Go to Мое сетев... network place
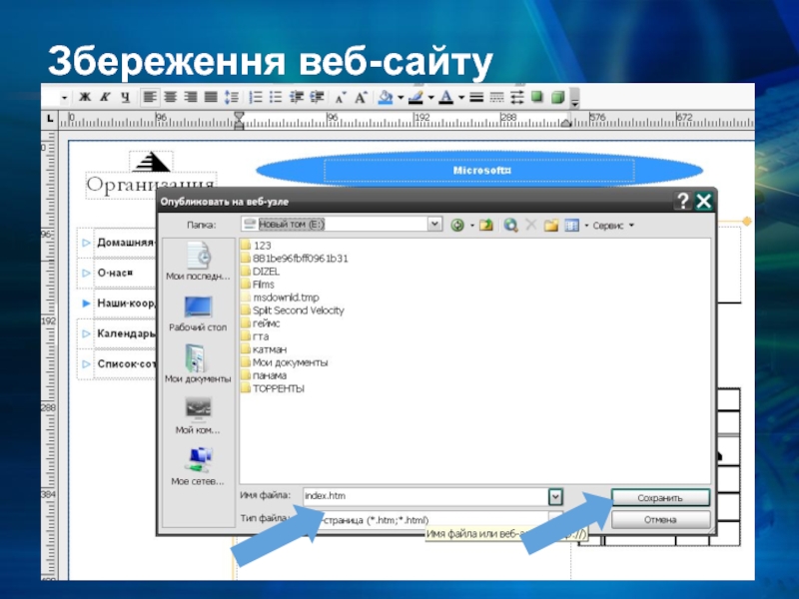This screenshot has width=799, height=599. coord(198,466)
